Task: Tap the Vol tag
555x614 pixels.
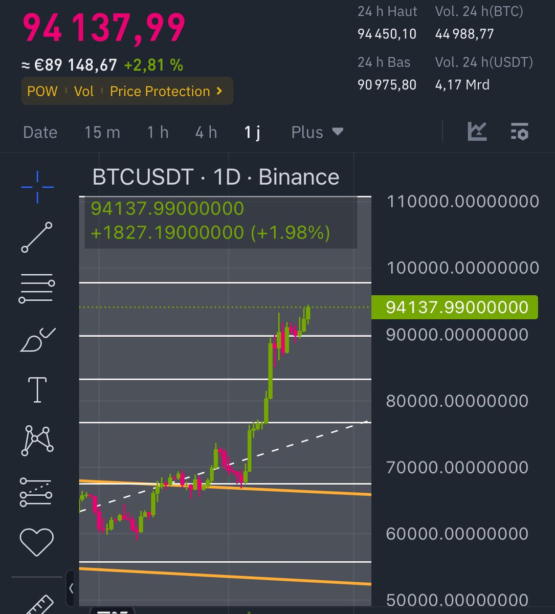Action: coord(83,91)
